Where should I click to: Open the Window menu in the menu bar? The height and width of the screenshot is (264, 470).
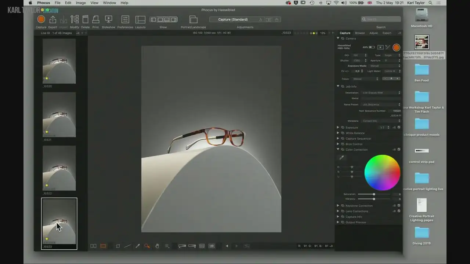[109, 3]
